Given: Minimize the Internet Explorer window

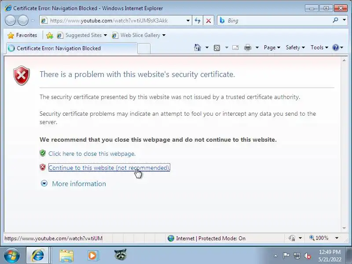Looking at the screenshot, I should [312, 8].
